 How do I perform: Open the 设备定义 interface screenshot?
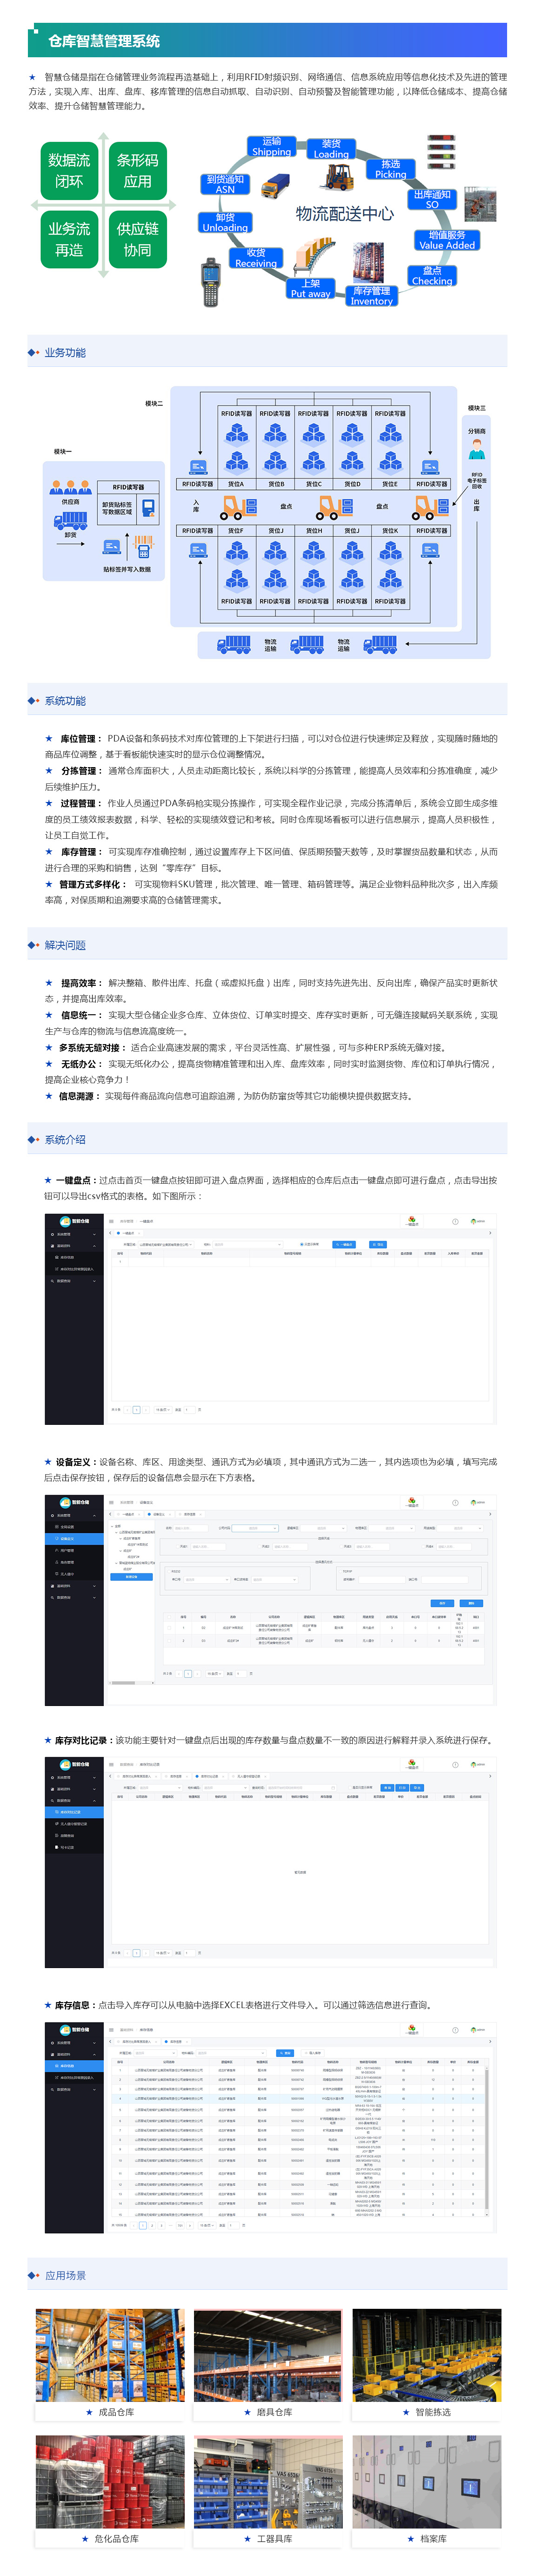(270, 1600)
